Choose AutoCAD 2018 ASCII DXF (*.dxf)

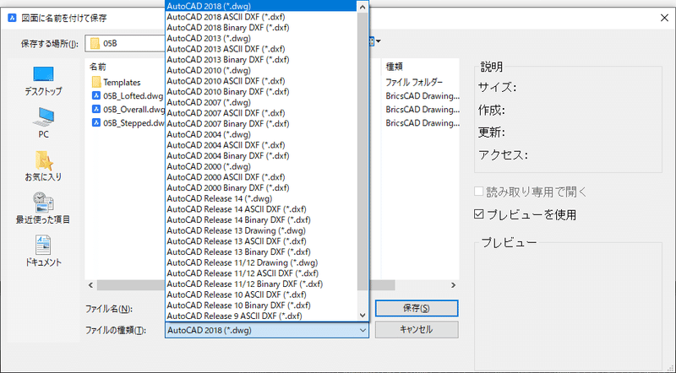(x=261, y=17)
